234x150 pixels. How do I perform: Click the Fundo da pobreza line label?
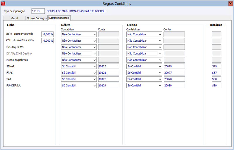click(17, 60)
